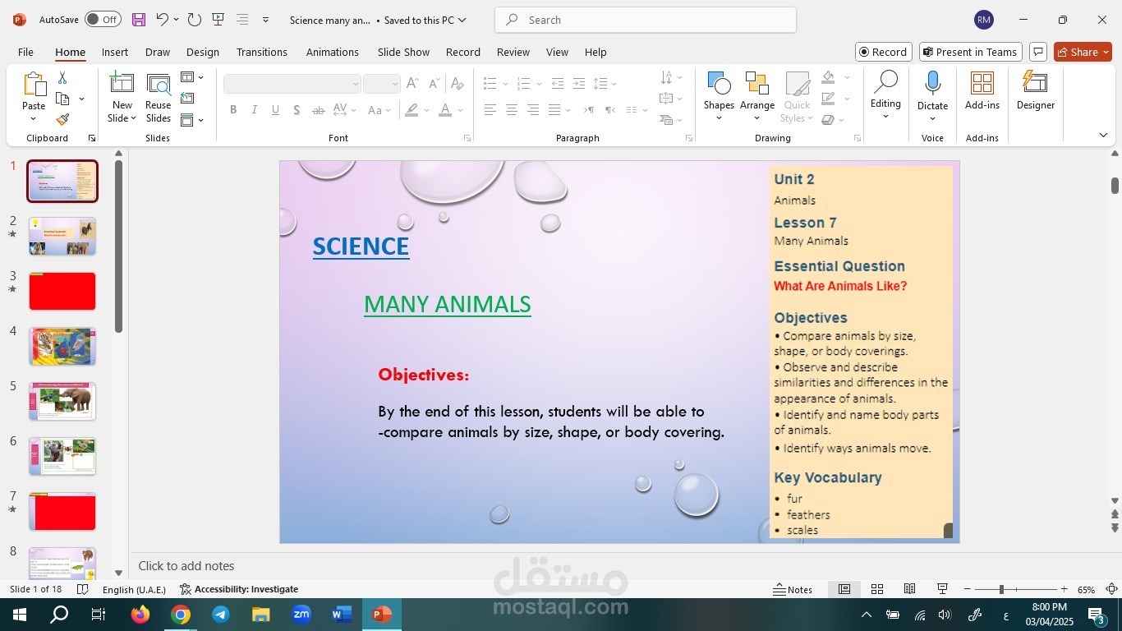Toggle Italic formatting

point(255,110)
